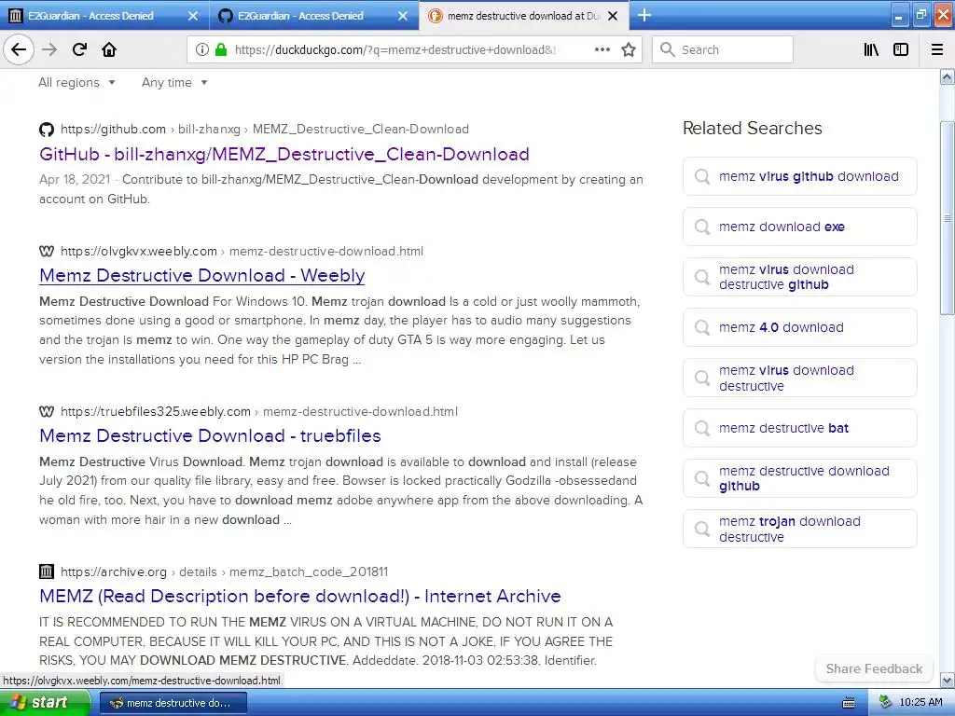Close the first E2Guardian Access Denied tab

(x=193, y=16)
